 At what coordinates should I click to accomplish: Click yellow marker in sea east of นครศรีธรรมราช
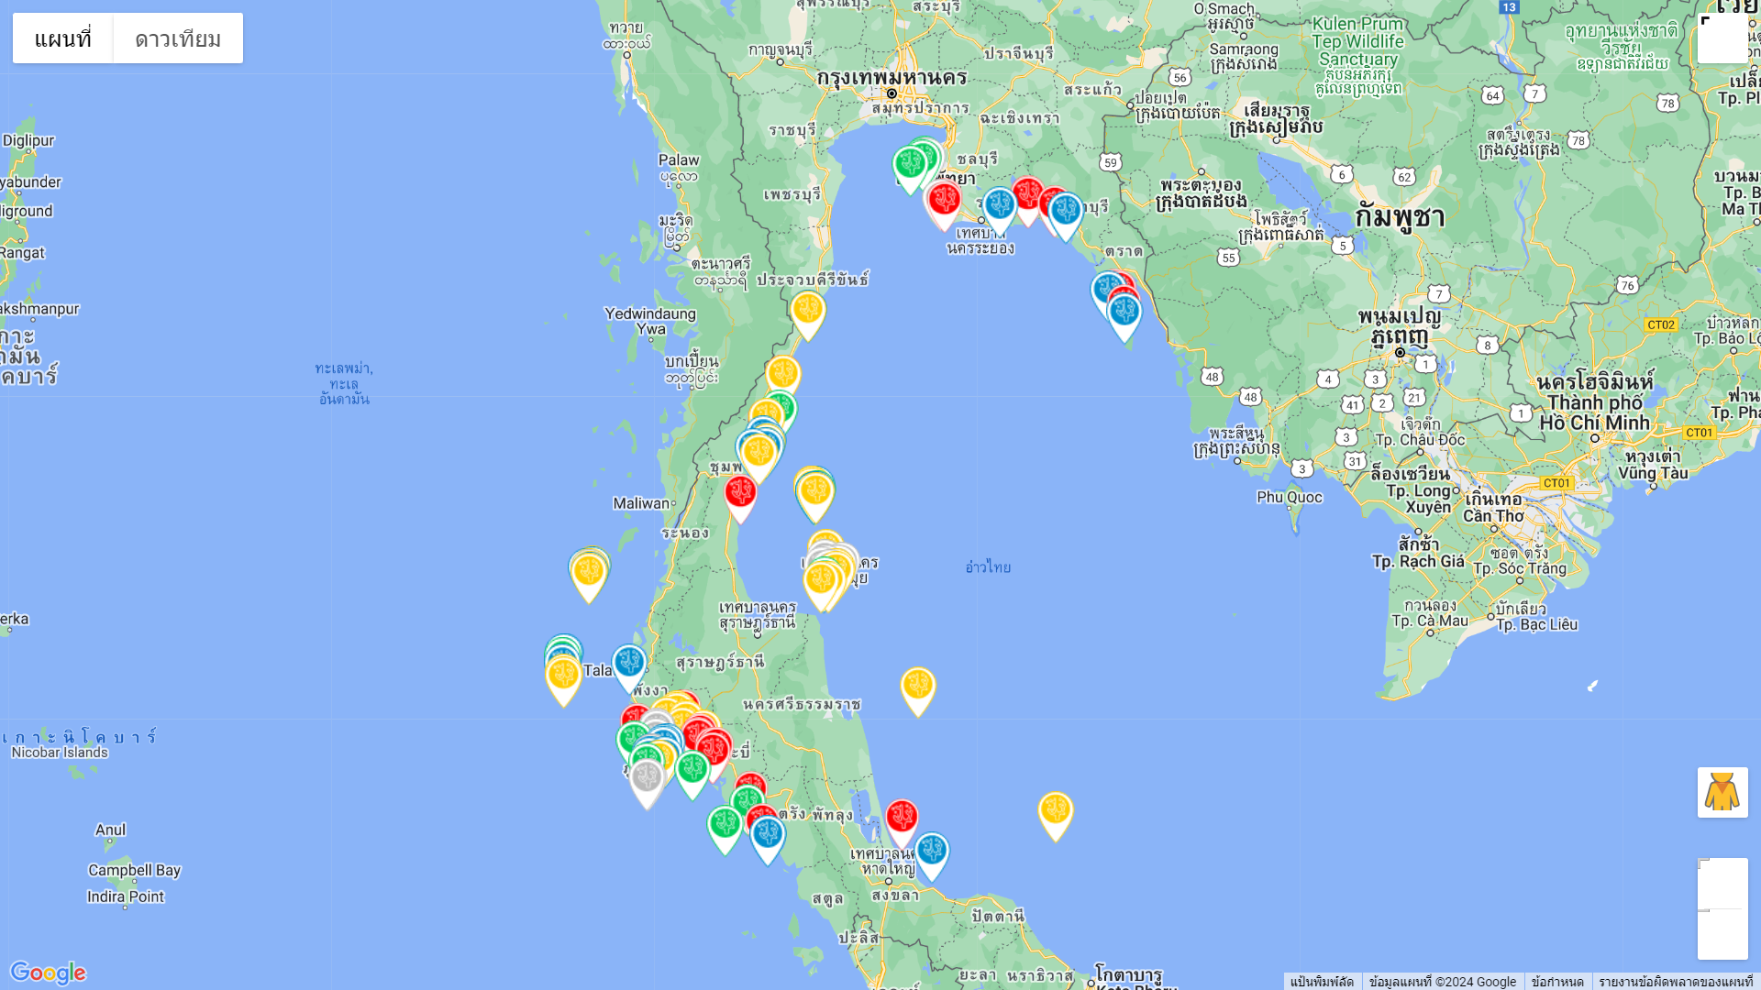click(918, 687)
